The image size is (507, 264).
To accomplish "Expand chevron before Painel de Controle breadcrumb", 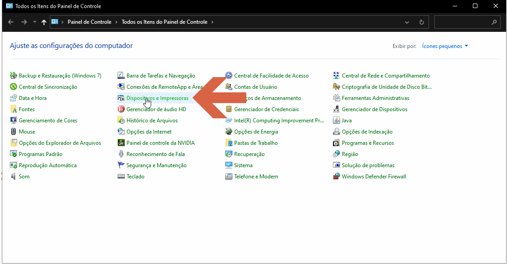I will point(62,22).
